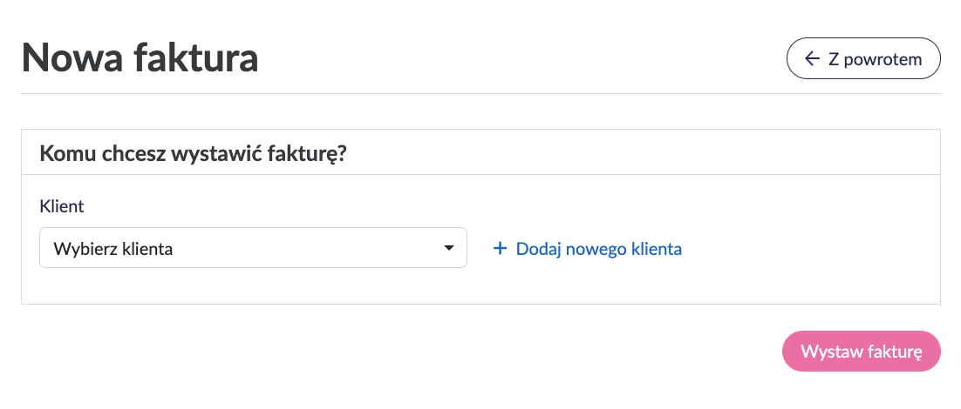961x409 pixels.
Task: Click the plus icon for new client
Action: [x=500, y=249]
